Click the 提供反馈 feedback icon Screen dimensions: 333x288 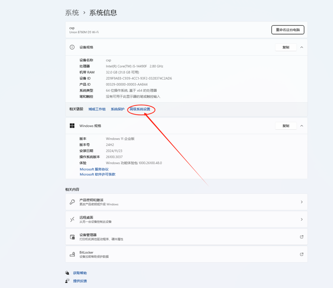click(x=67, y=281)
